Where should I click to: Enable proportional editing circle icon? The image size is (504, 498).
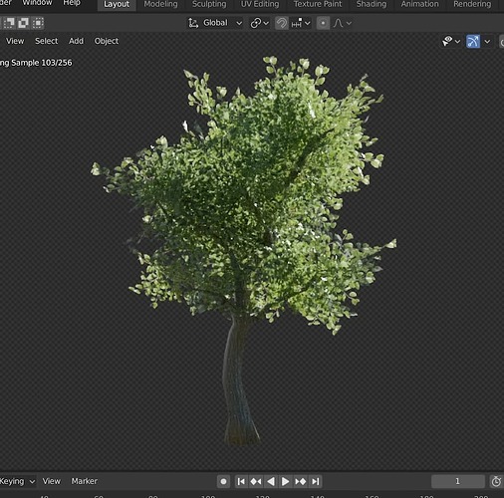pos(323,23)
